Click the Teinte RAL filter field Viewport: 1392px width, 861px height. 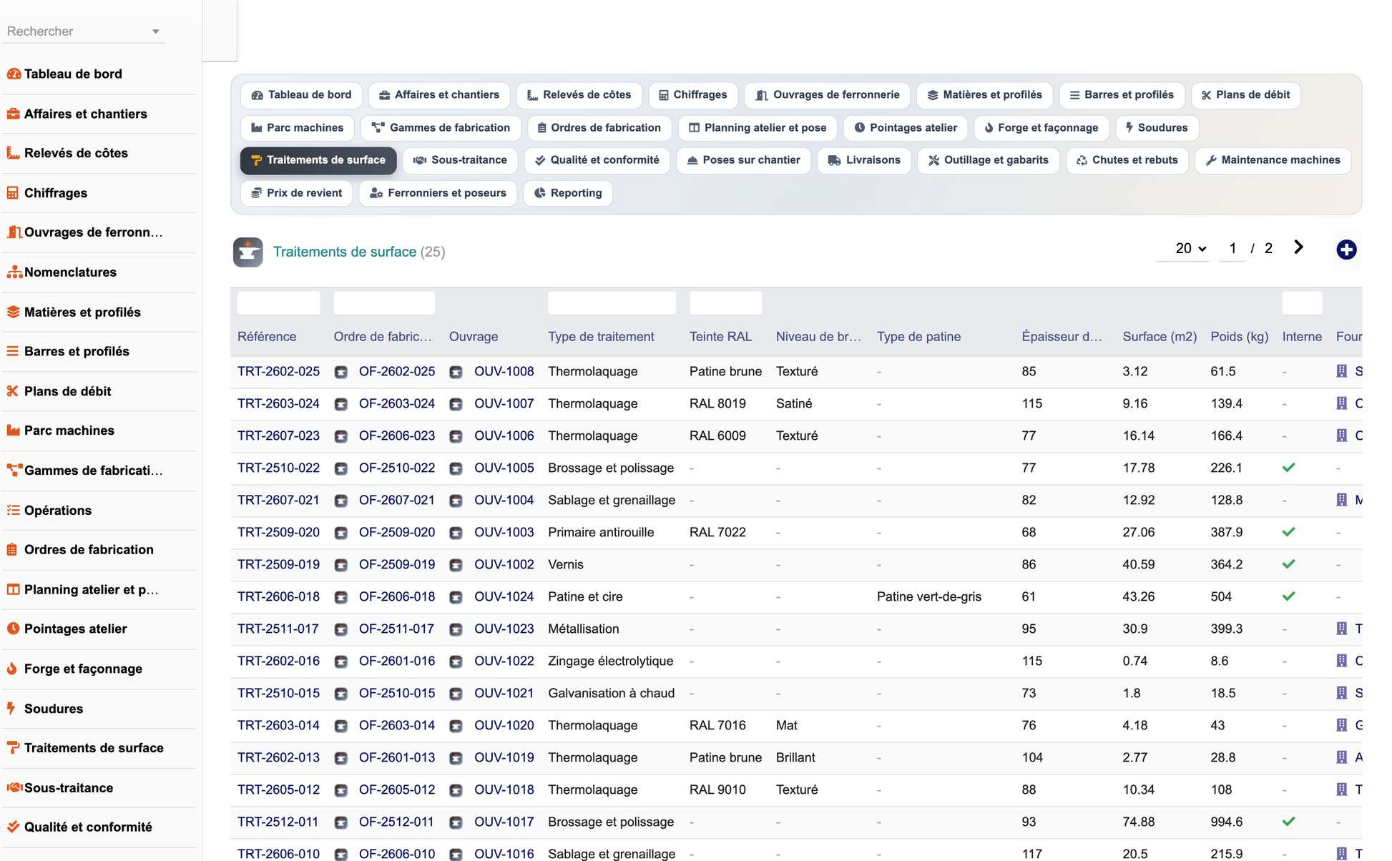coord(725,303)
